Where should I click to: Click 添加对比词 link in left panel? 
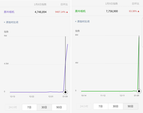tap(11, 22)
